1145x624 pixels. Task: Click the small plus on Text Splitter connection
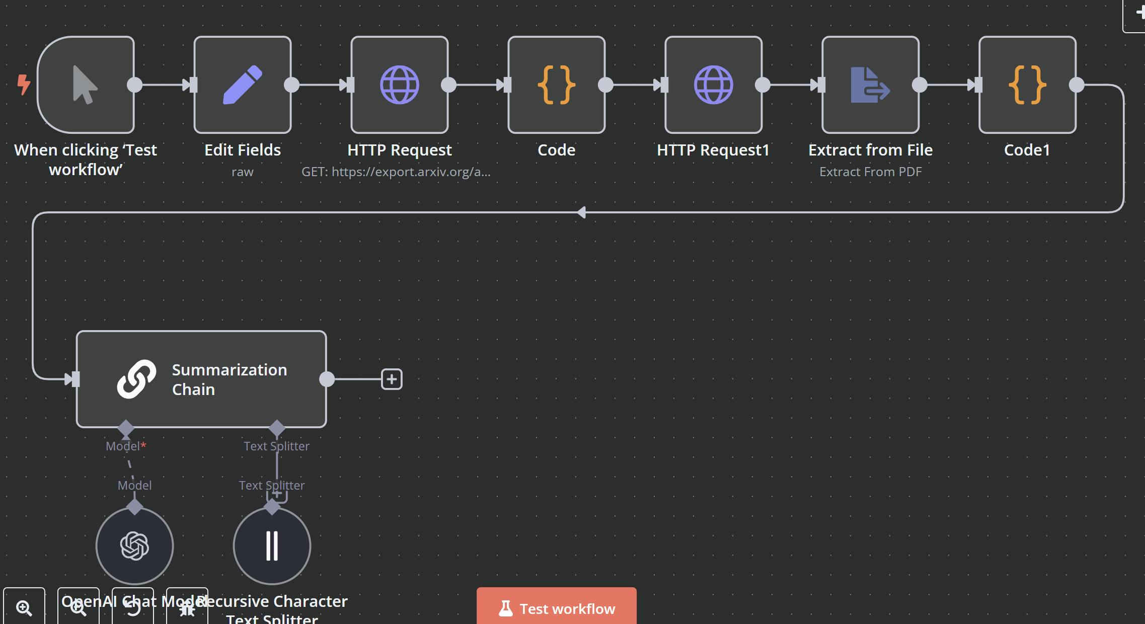point(277,495)
